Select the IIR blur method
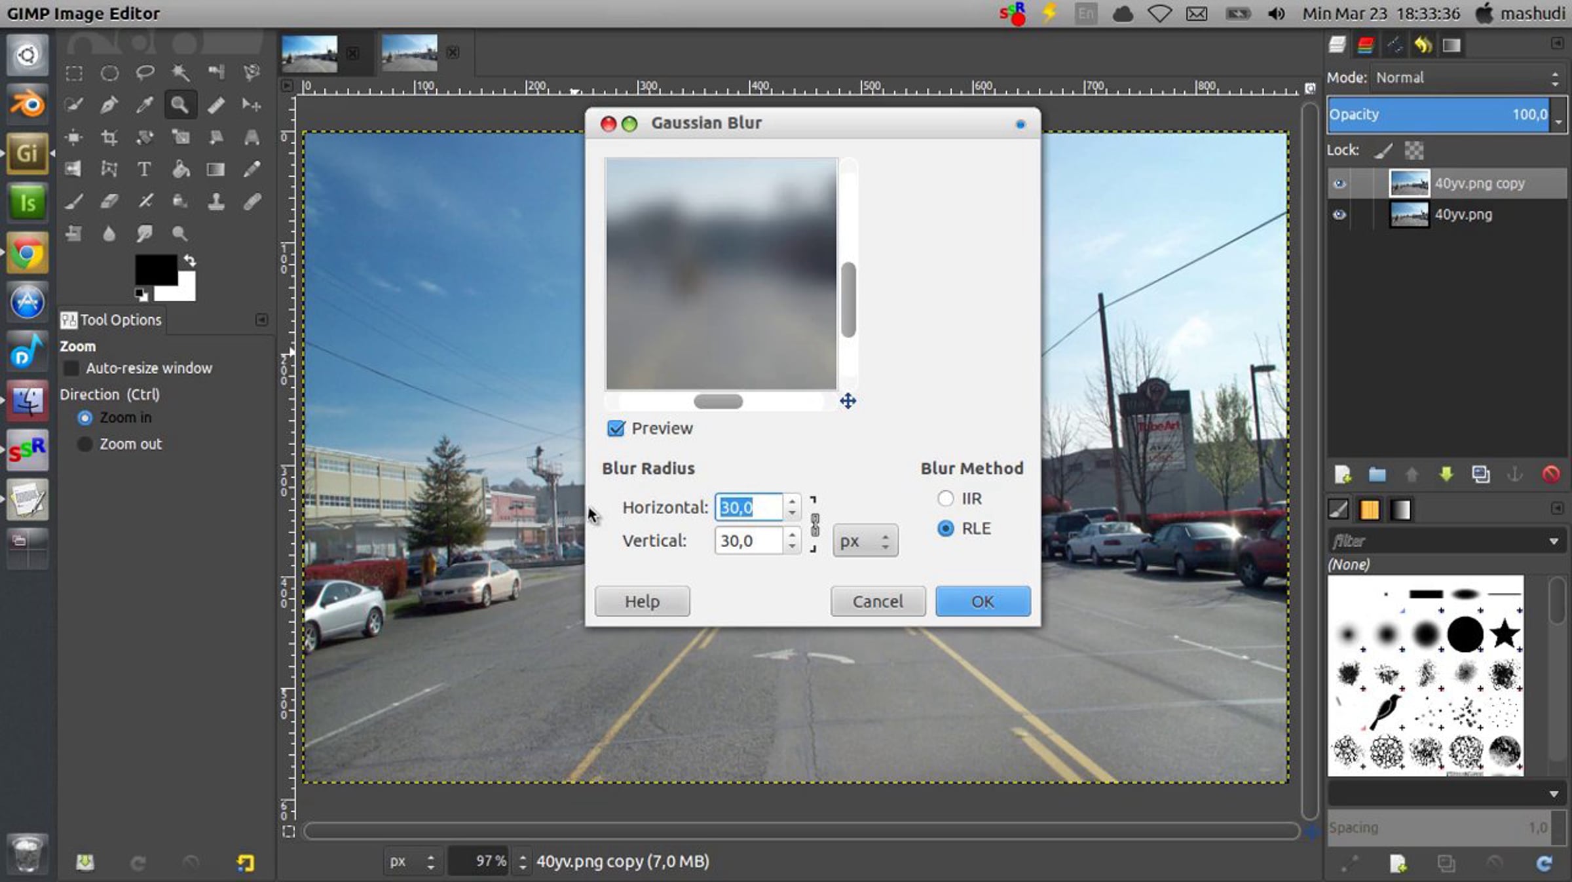The height and width of the screenshot is (882, 1572). pyautogui.click(x=945, y=499)
